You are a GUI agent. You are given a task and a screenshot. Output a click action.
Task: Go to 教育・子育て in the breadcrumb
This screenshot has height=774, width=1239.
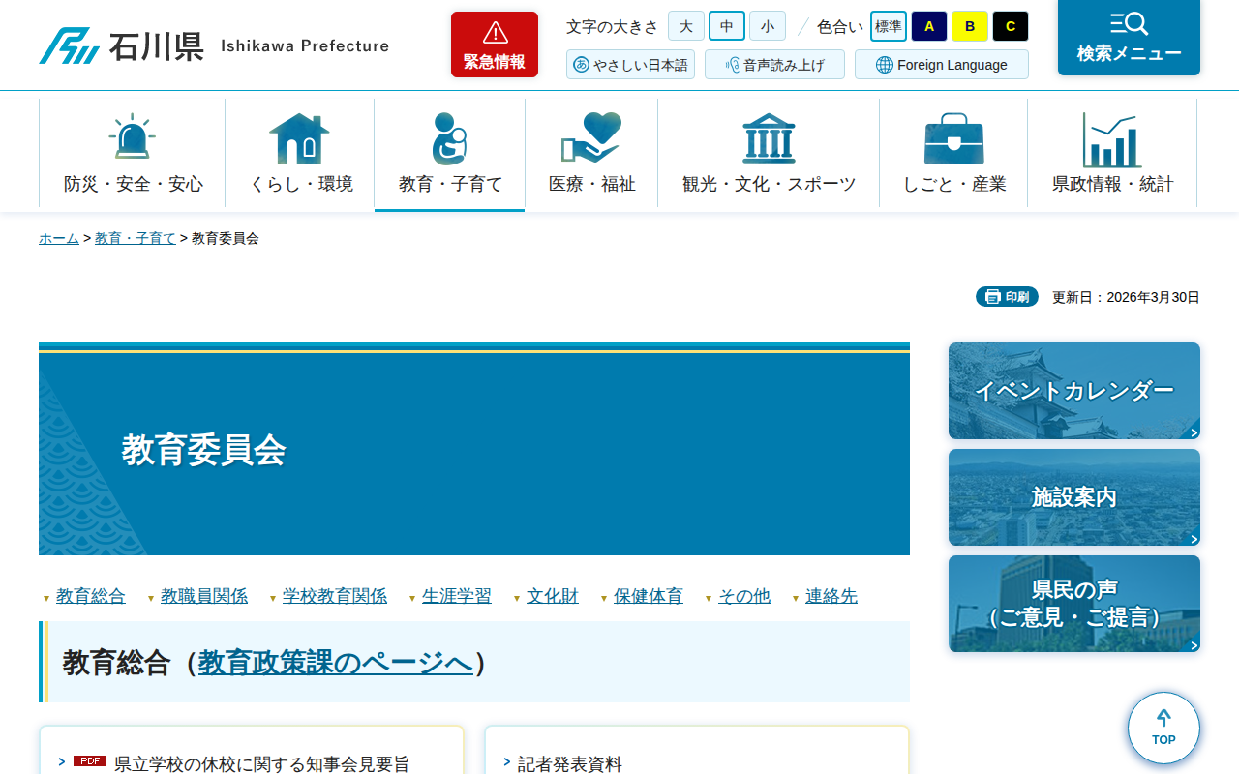point(135,238)
